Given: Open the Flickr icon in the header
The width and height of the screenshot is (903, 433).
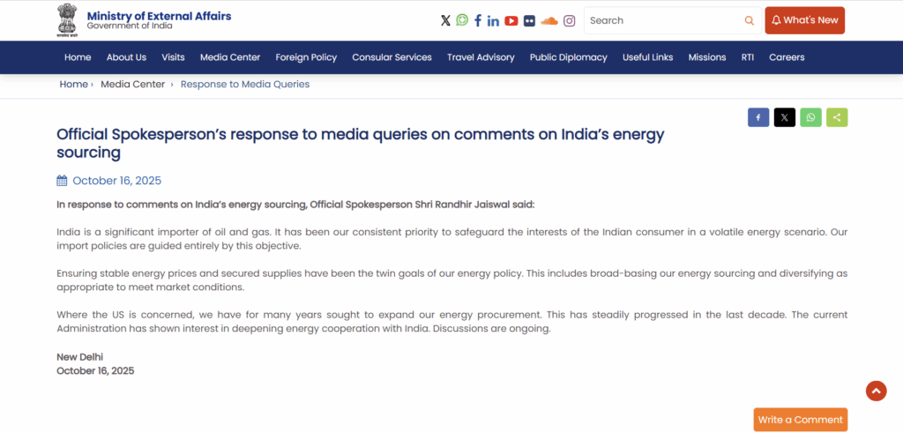Looking at the screenshot, I should tap(529, 20).
